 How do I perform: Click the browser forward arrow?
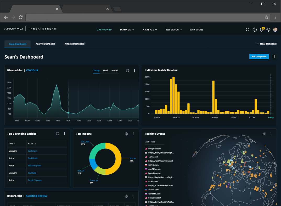point(13,17)
